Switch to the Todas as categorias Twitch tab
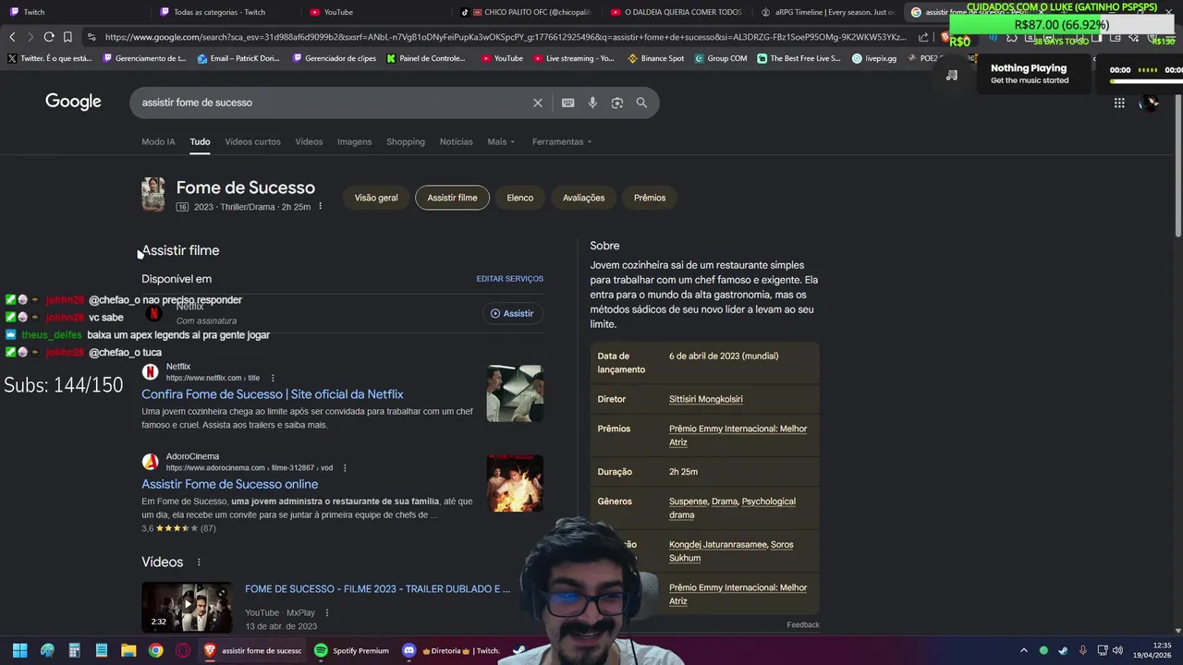Screen dimensions: 1183x665 [220, 12]
